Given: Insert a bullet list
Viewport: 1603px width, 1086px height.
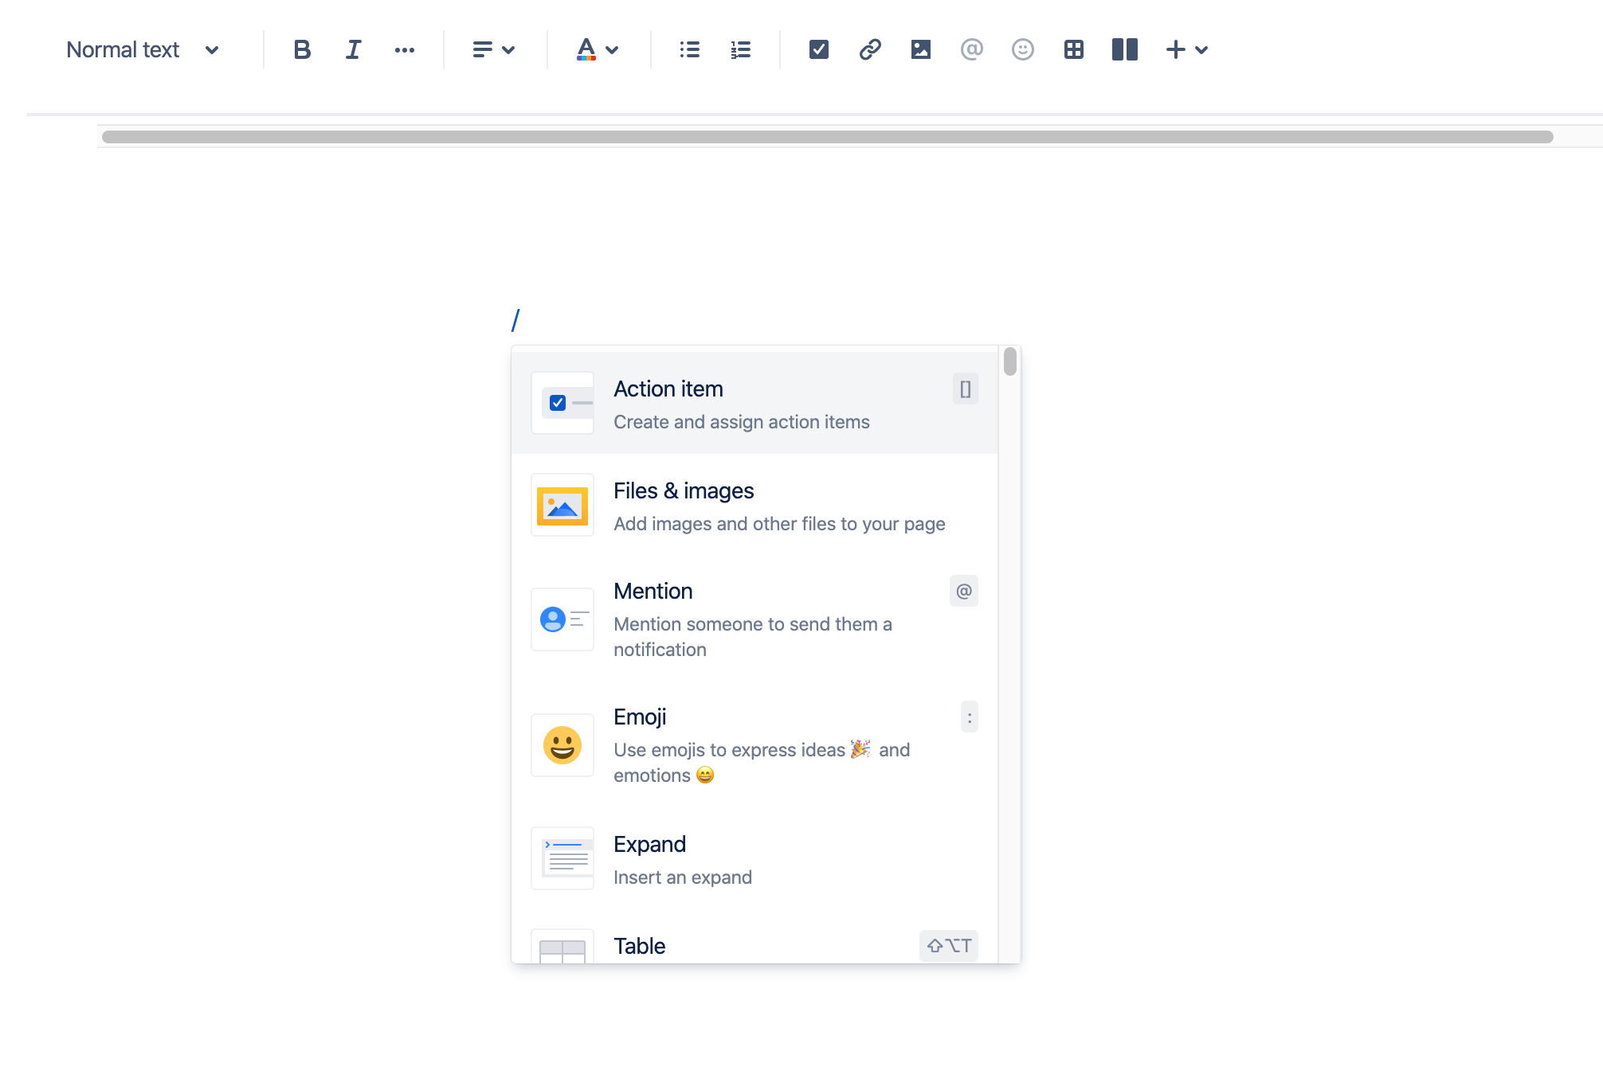Looking at the screenshot, I should point(689,49).
